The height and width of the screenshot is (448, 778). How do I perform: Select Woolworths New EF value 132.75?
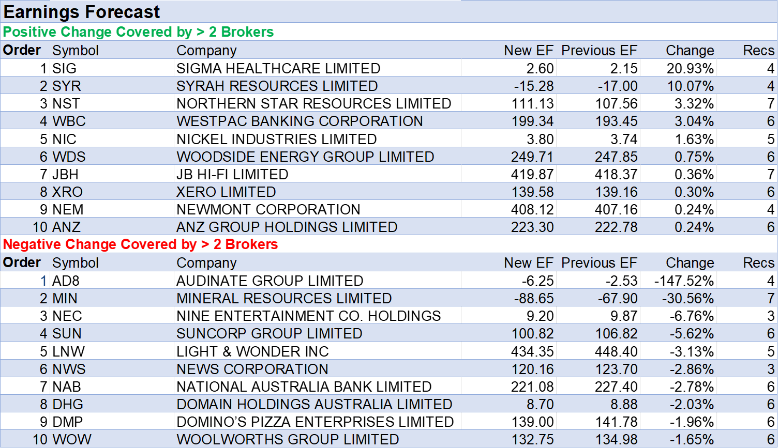tap(532, 440)
